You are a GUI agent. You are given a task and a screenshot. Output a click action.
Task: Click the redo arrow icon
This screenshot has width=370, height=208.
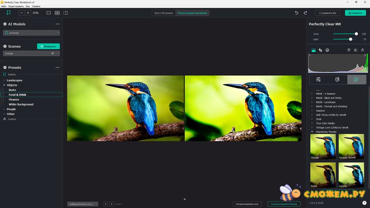[x=305, y=13]
